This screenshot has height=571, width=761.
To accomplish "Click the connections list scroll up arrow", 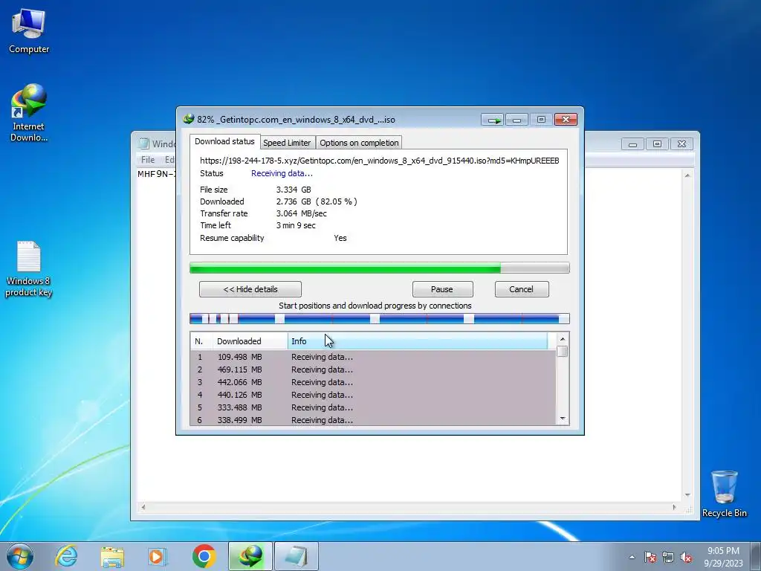I will tap(563, 339).
